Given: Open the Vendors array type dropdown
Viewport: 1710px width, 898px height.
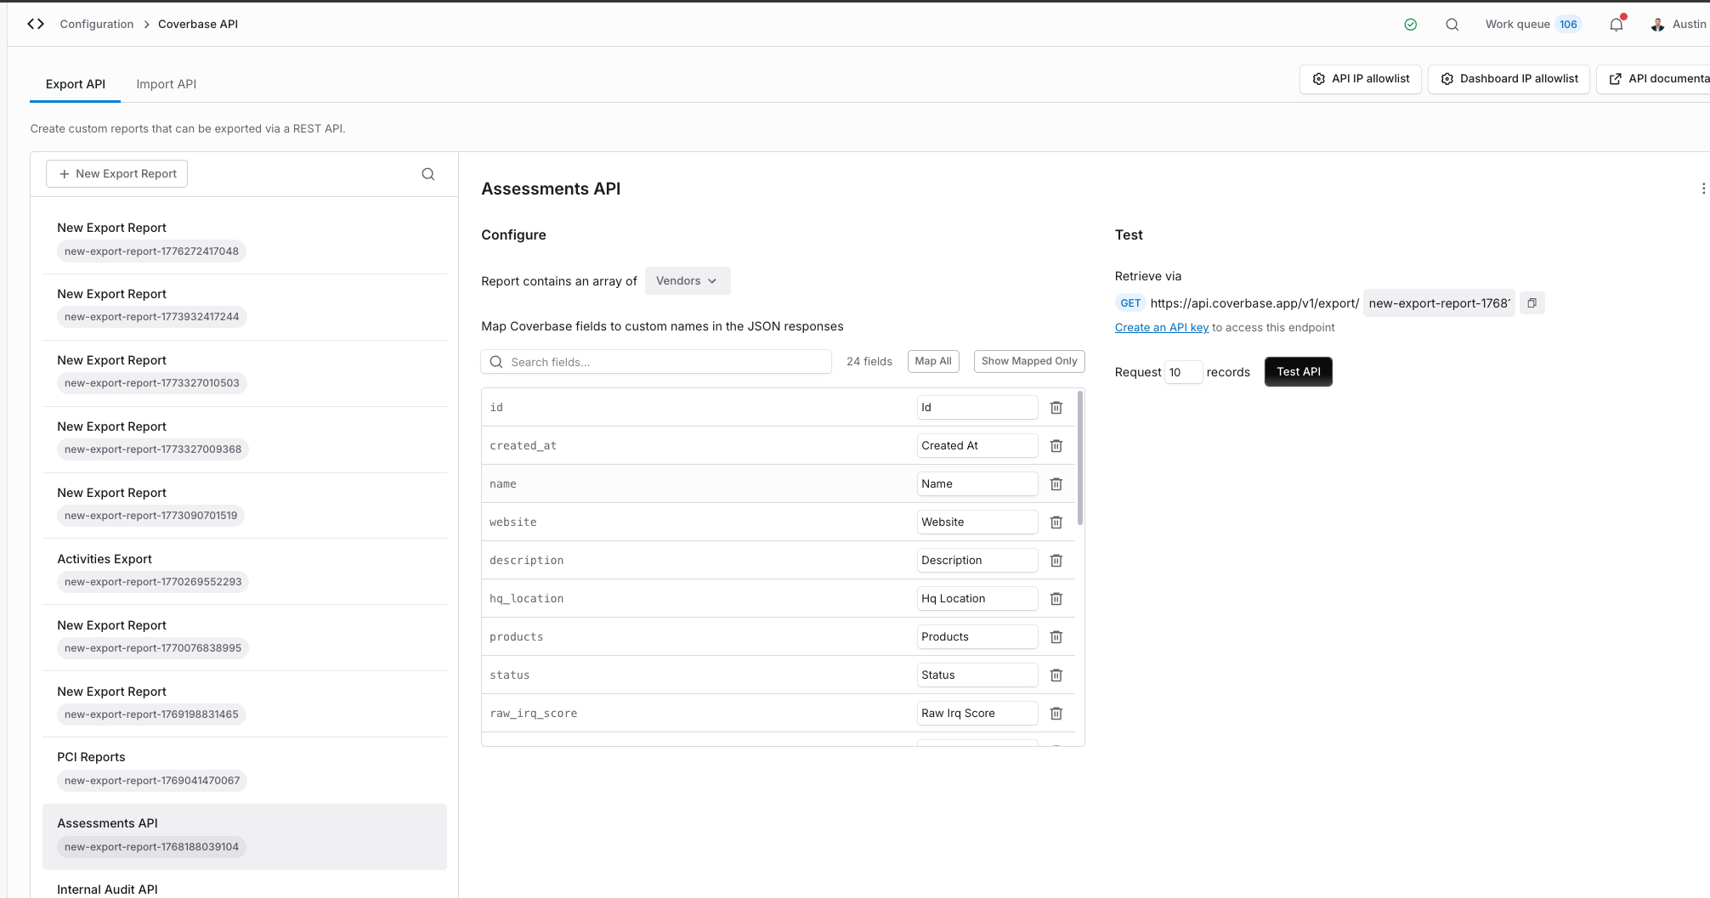Looking at the screenshot, I should (688, 281).
